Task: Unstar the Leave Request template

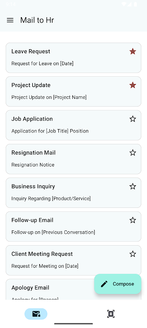Action: click(133, 51)
